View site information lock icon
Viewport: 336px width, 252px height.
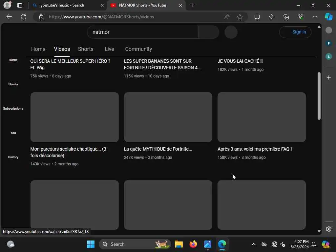click(41, 17)
